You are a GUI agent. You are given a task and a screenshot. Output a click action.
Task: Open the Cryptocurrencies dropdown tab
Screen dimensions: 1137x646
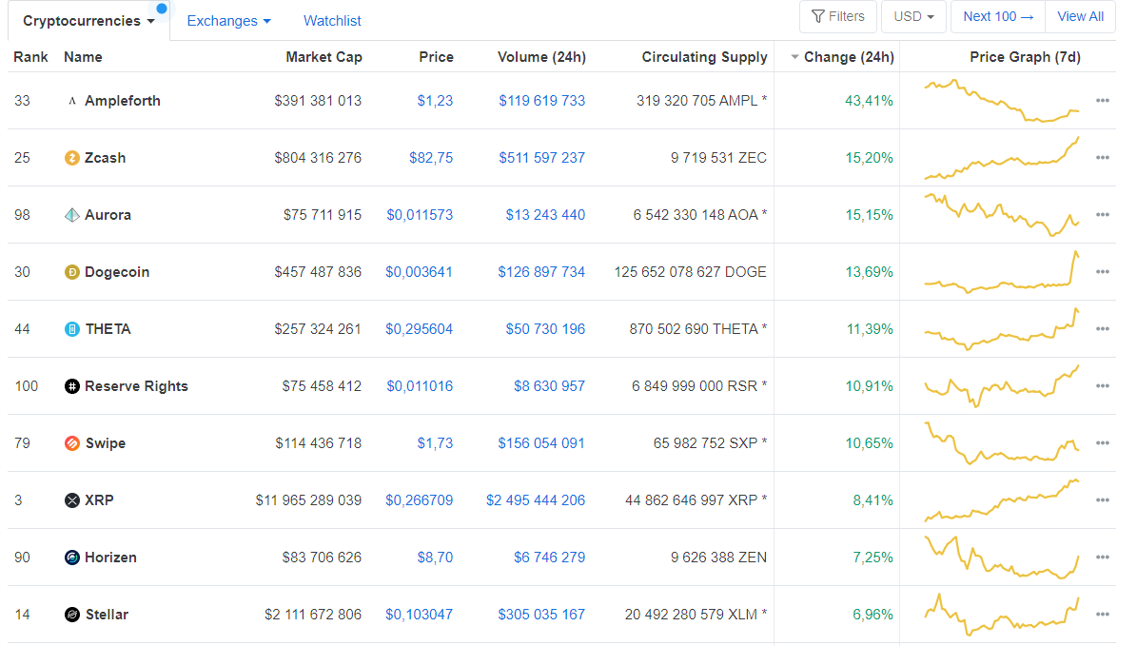[x=88, y=21]
